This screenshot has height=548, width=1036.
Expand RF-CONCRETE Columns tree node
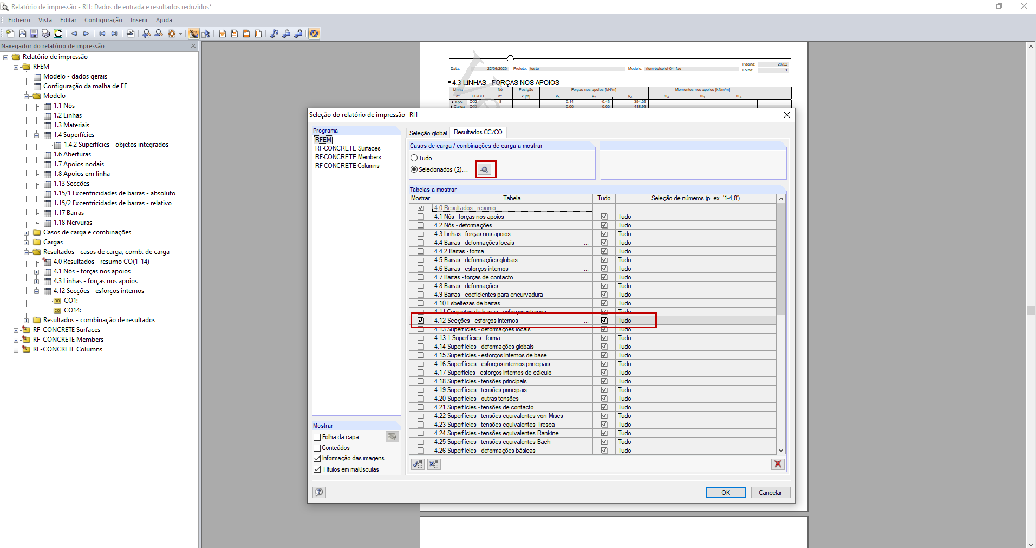(x=16, y=349)
